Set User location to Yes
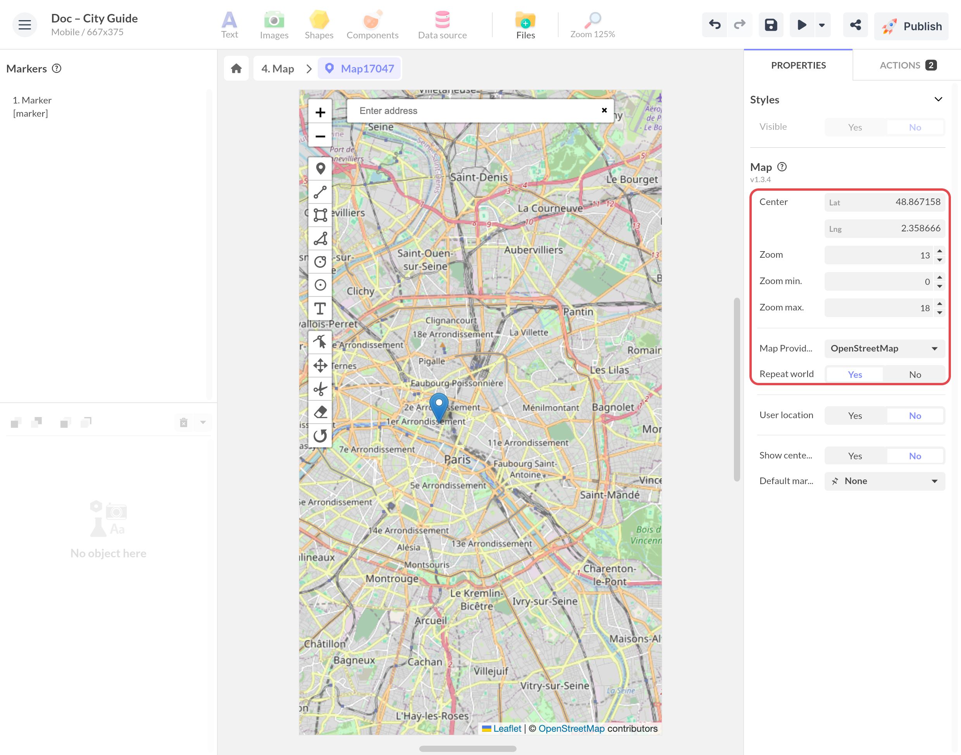Viewport: 961px width, 755px height. [x=855, y=415]
